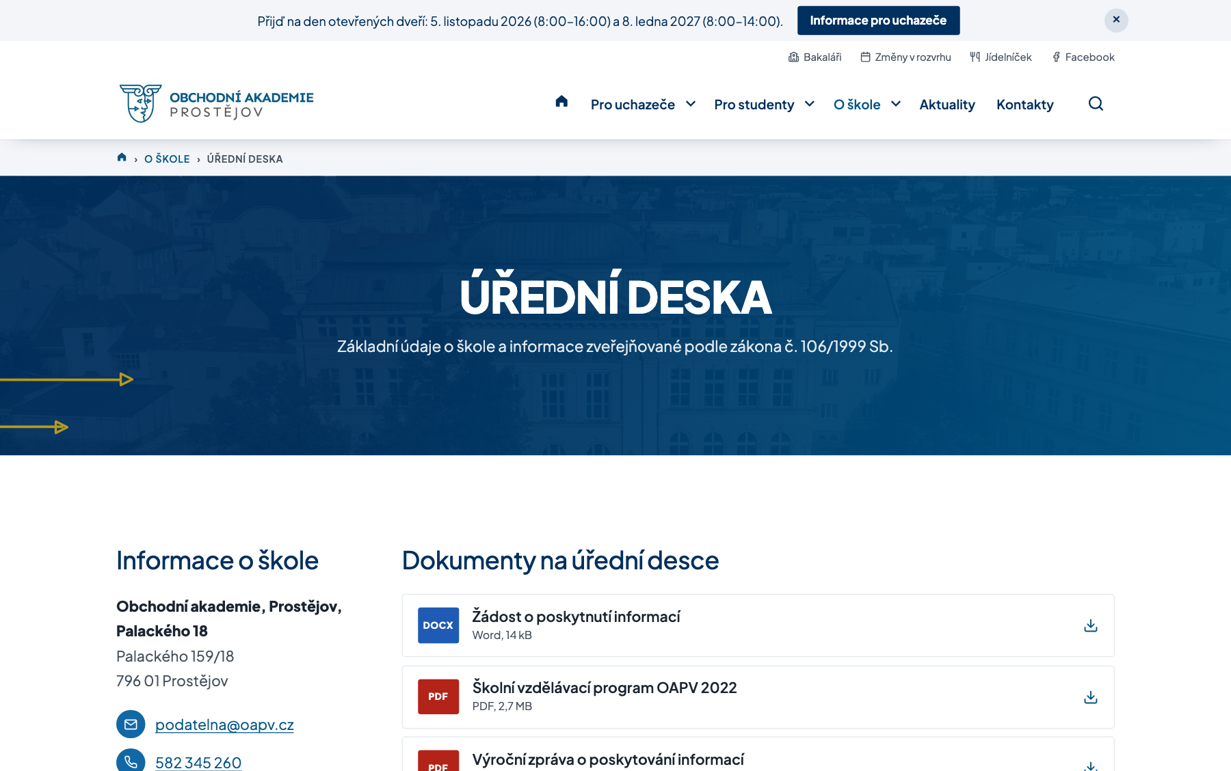1231x771 pixels.
Task: Download Školní vzdělávací program OAPV 2022
Action: coord(1091,696)
